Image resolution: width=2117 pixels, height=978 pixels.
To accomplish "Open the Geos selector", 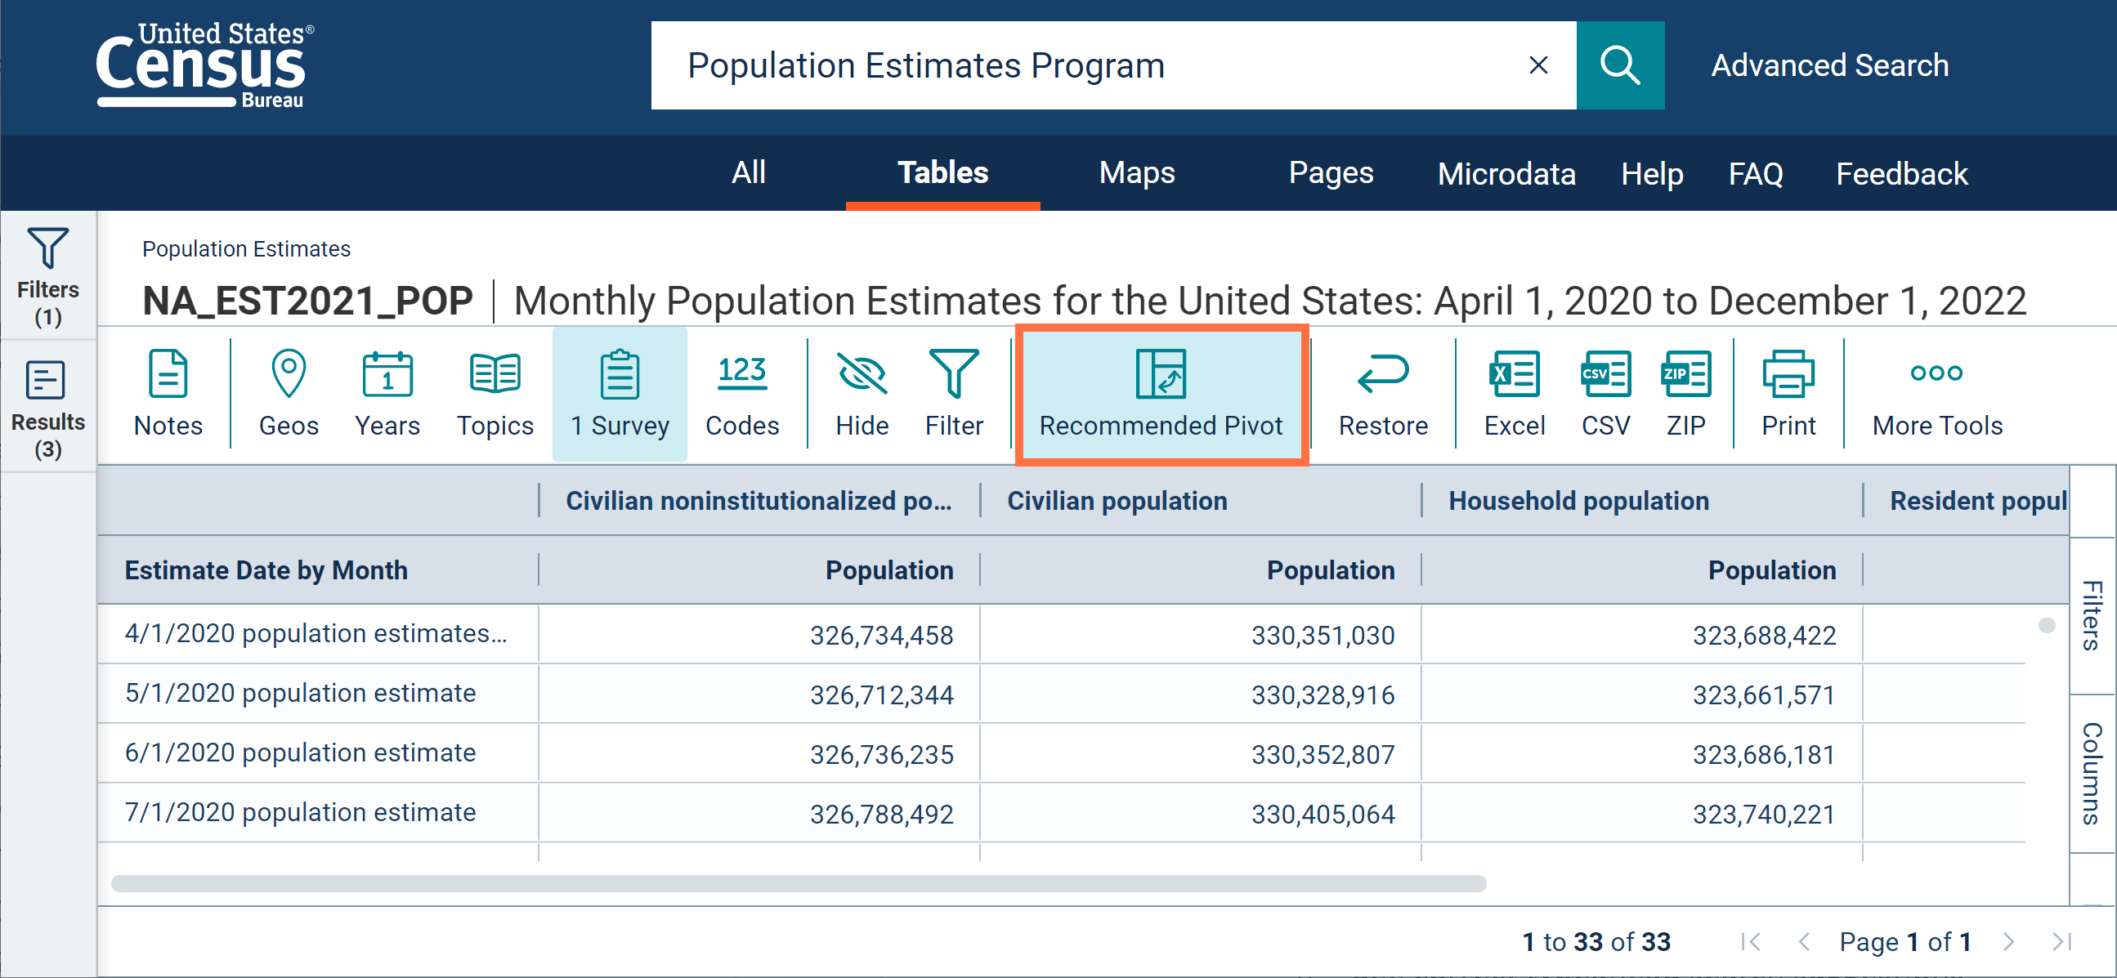I will pyautogui.click(x=289, y=394).
